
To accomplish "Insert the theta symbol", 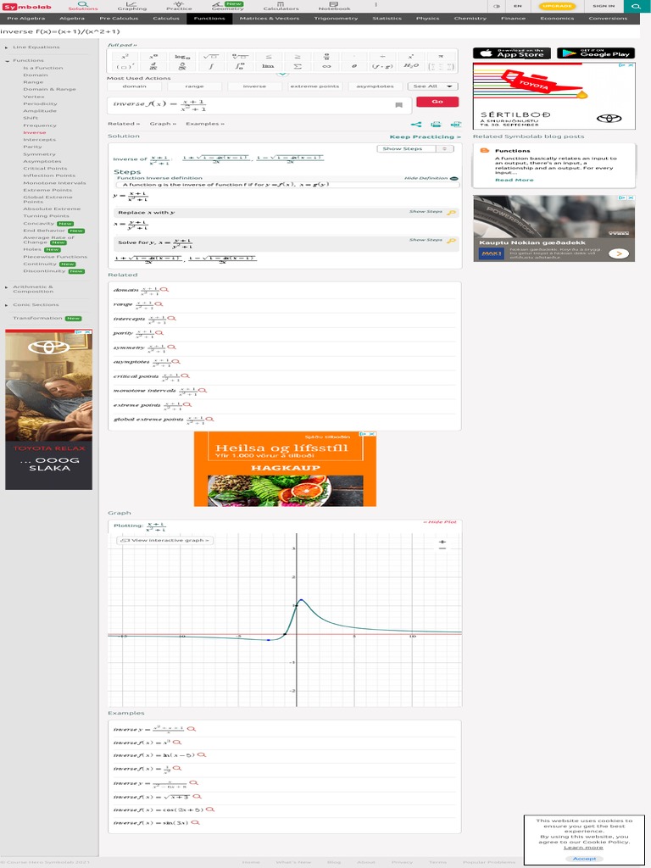I will click(354, 66).
